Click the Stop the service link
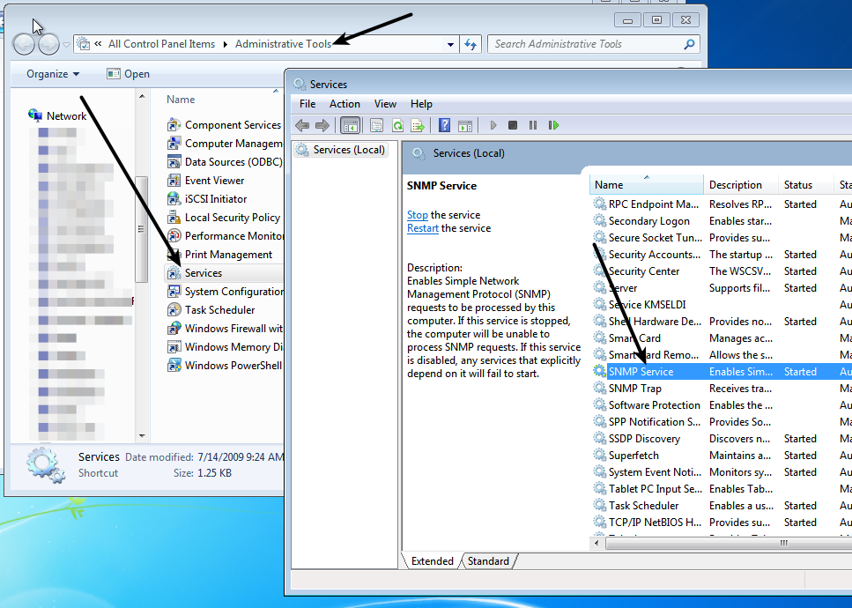This screenshot has width=852, height=608. click(418, 215)
